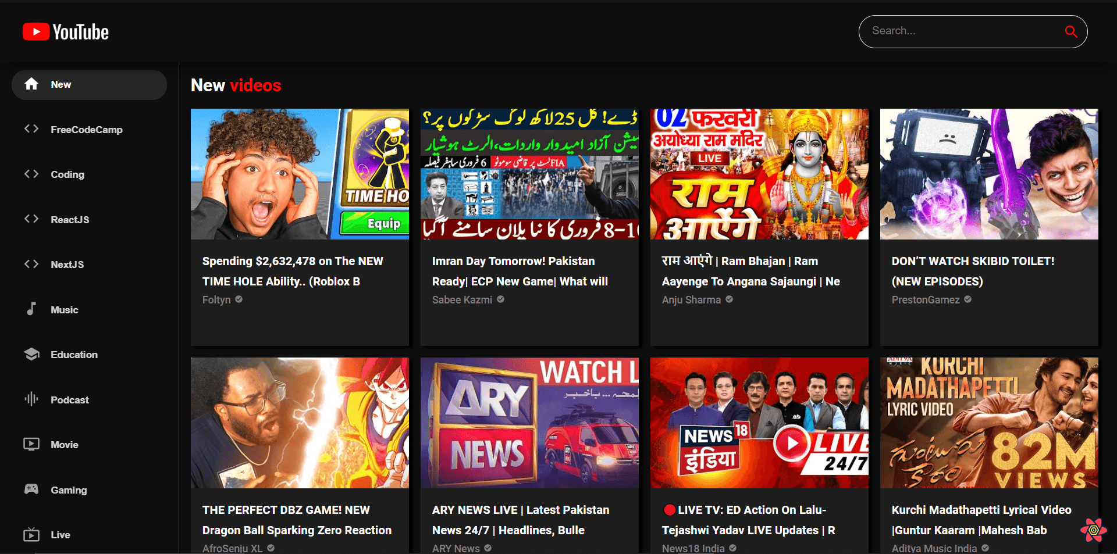
Task: Click the home icon beside New
Action: 32,84
